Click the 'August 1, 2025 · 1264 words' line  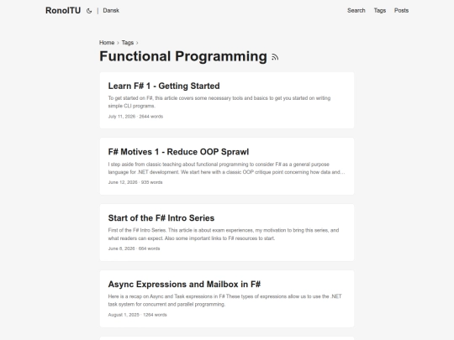137,315
